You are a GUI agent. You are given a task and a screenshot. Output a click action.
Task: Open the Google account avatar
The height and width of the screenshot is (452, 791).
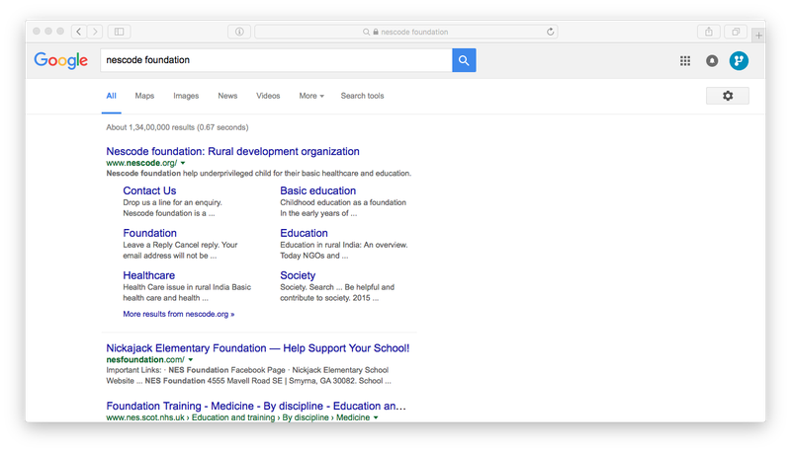[x=739, y=61]
